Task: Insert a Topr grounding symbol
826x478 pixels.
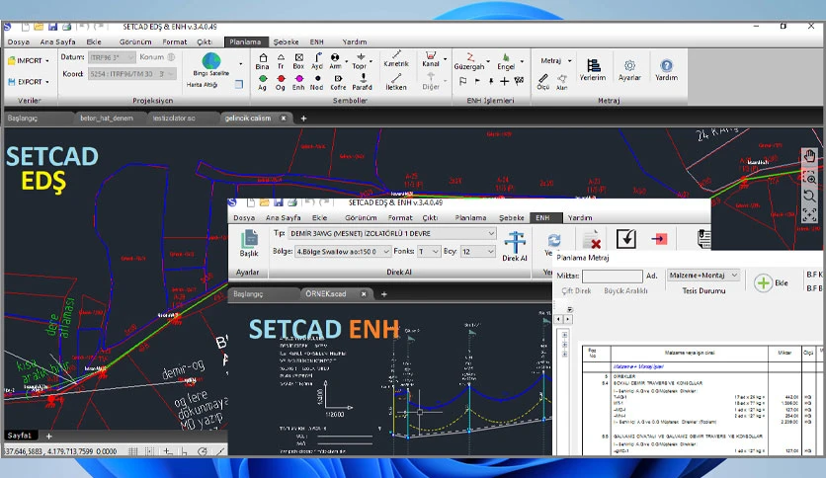Action: pyautogui.click(x=360, y=61)
